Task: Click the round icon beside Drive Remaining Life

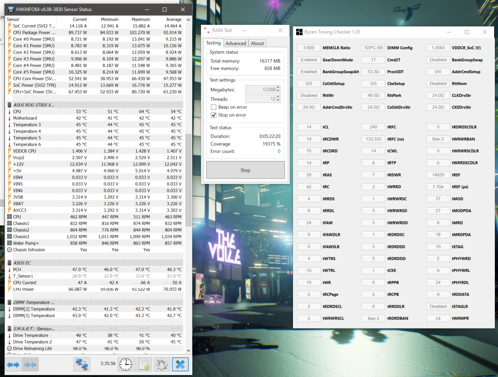Action: pyautogui.click(x=9, y=349)
